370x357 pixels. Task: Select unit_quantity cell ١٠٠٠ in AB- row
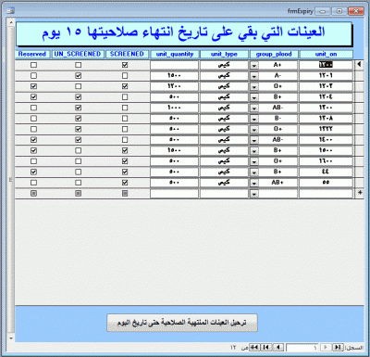click(x=175, y=108)
